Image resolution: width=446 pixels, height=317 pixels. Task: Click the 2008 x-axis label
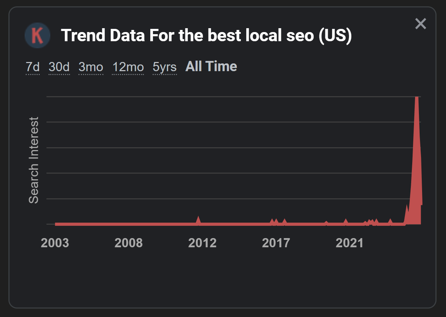click(x=129, y=243)
